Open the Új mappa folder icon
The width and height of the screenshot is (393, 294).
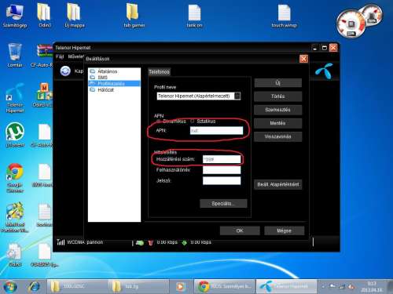[74, 16]
